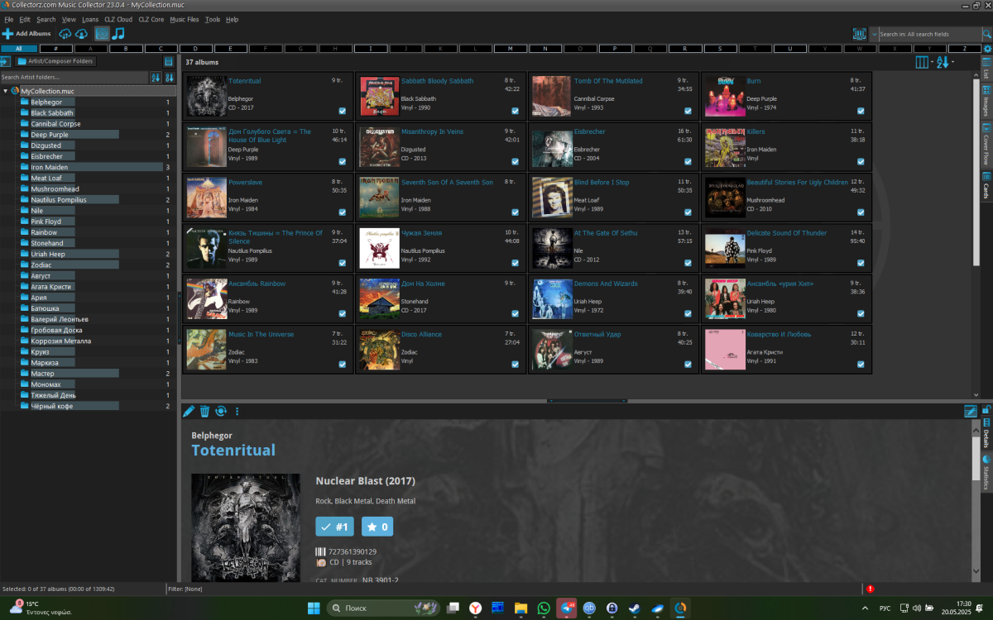Open the barcode scanner icon
Image resolution: width=993 pixels, height=620 pixels.
click(860, 34)
